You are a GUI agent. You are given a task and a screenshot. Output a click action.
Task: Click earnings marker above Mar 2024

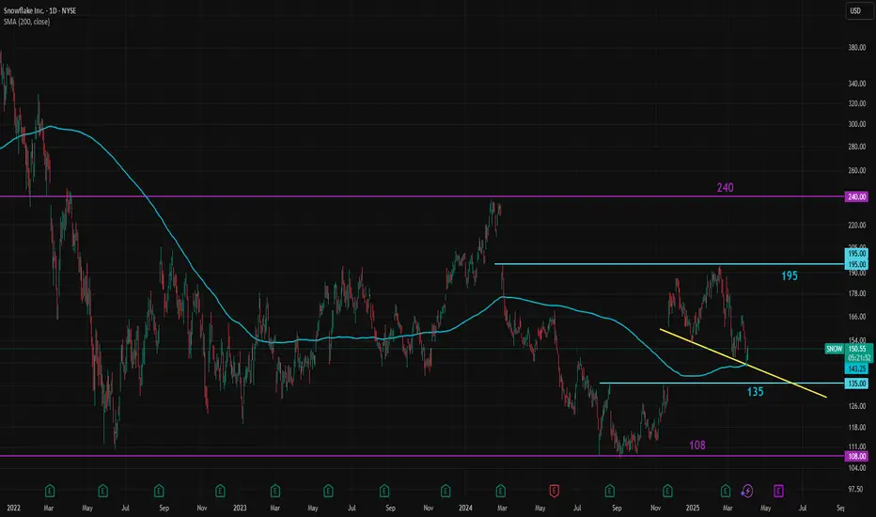pos(501,491)
